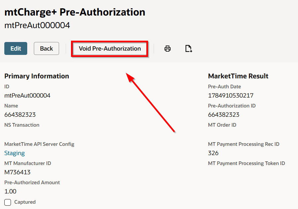
Task: Go back using the Back button
Action: [46, 49]
